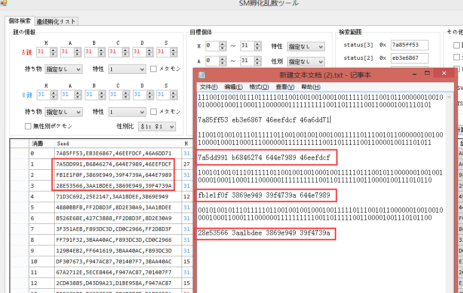Minimize the Notepad window
This screenshot has width=463, height=293.
[415, 74]
